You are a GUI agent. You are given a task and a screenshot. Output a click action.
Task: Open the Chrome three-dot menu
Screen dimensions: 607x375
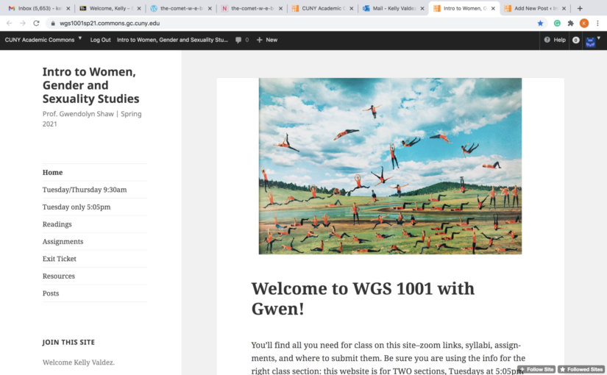[x=597, y=24]
